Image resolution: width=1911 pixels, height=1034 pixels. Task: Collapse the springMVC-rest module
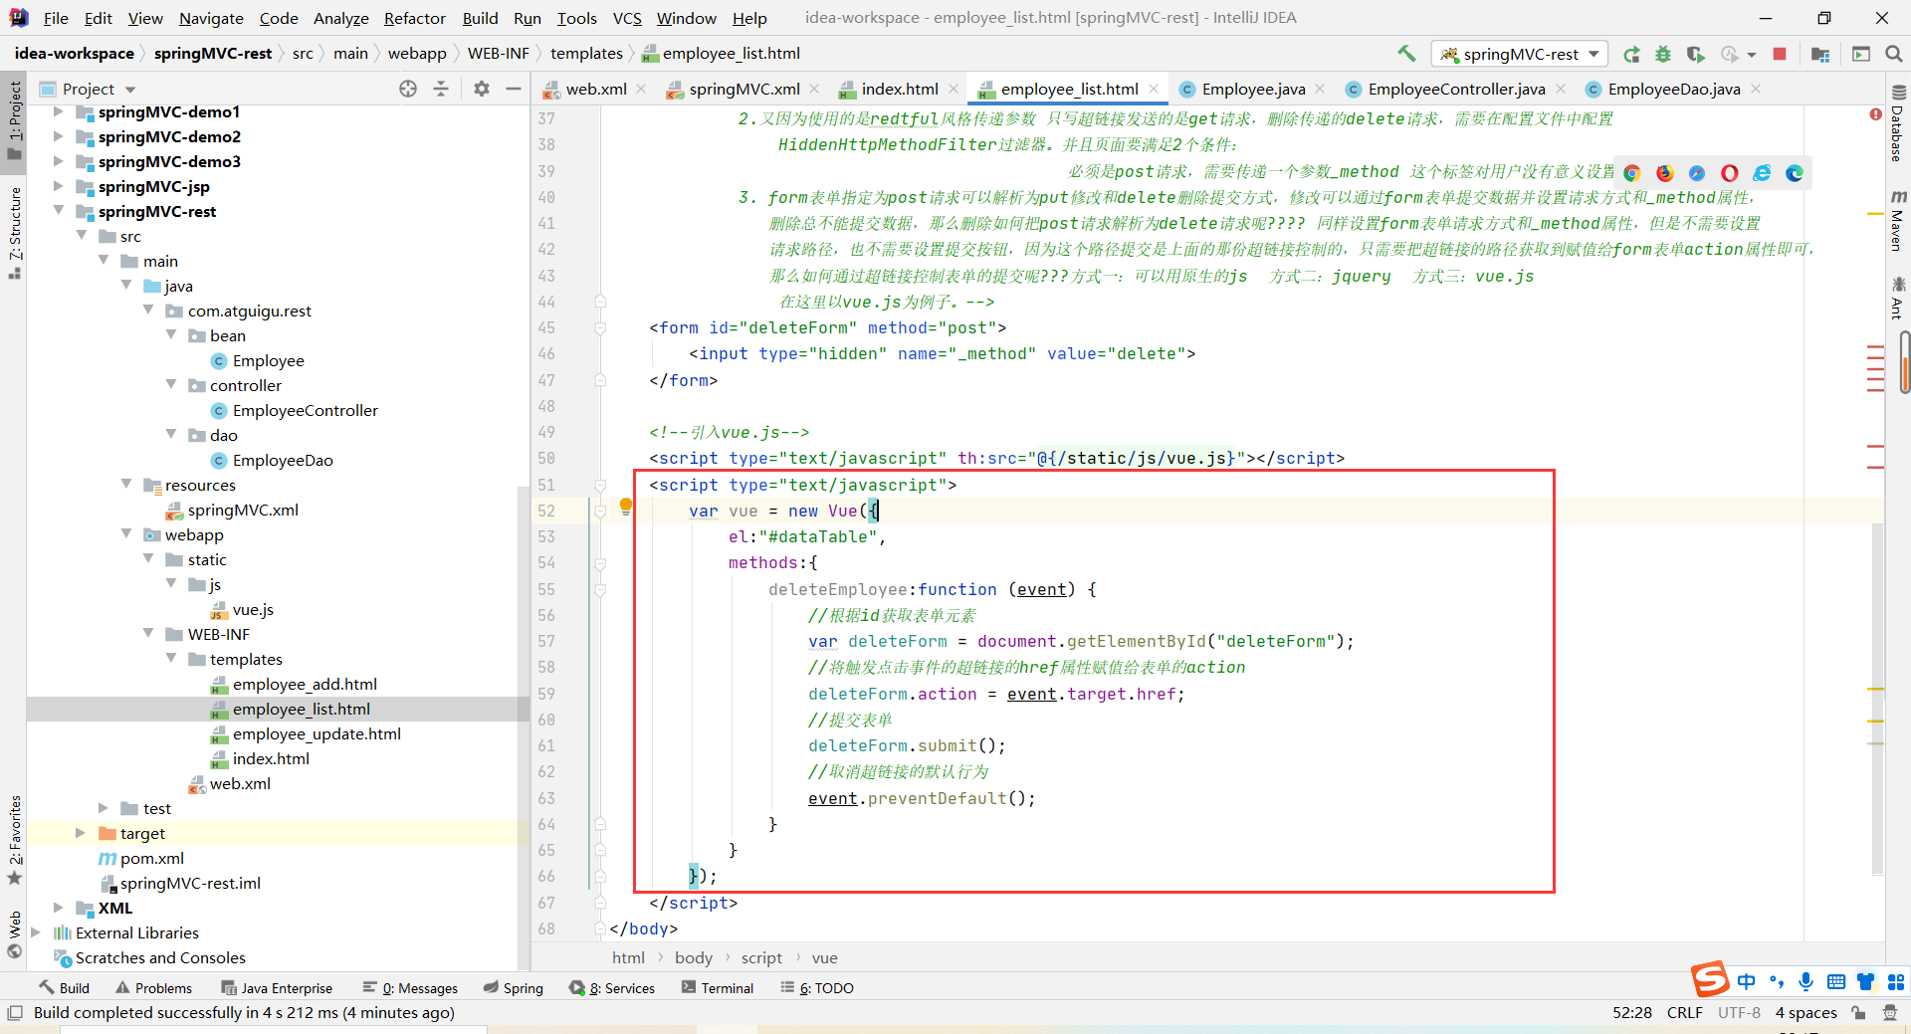click(x=59, y=211)
